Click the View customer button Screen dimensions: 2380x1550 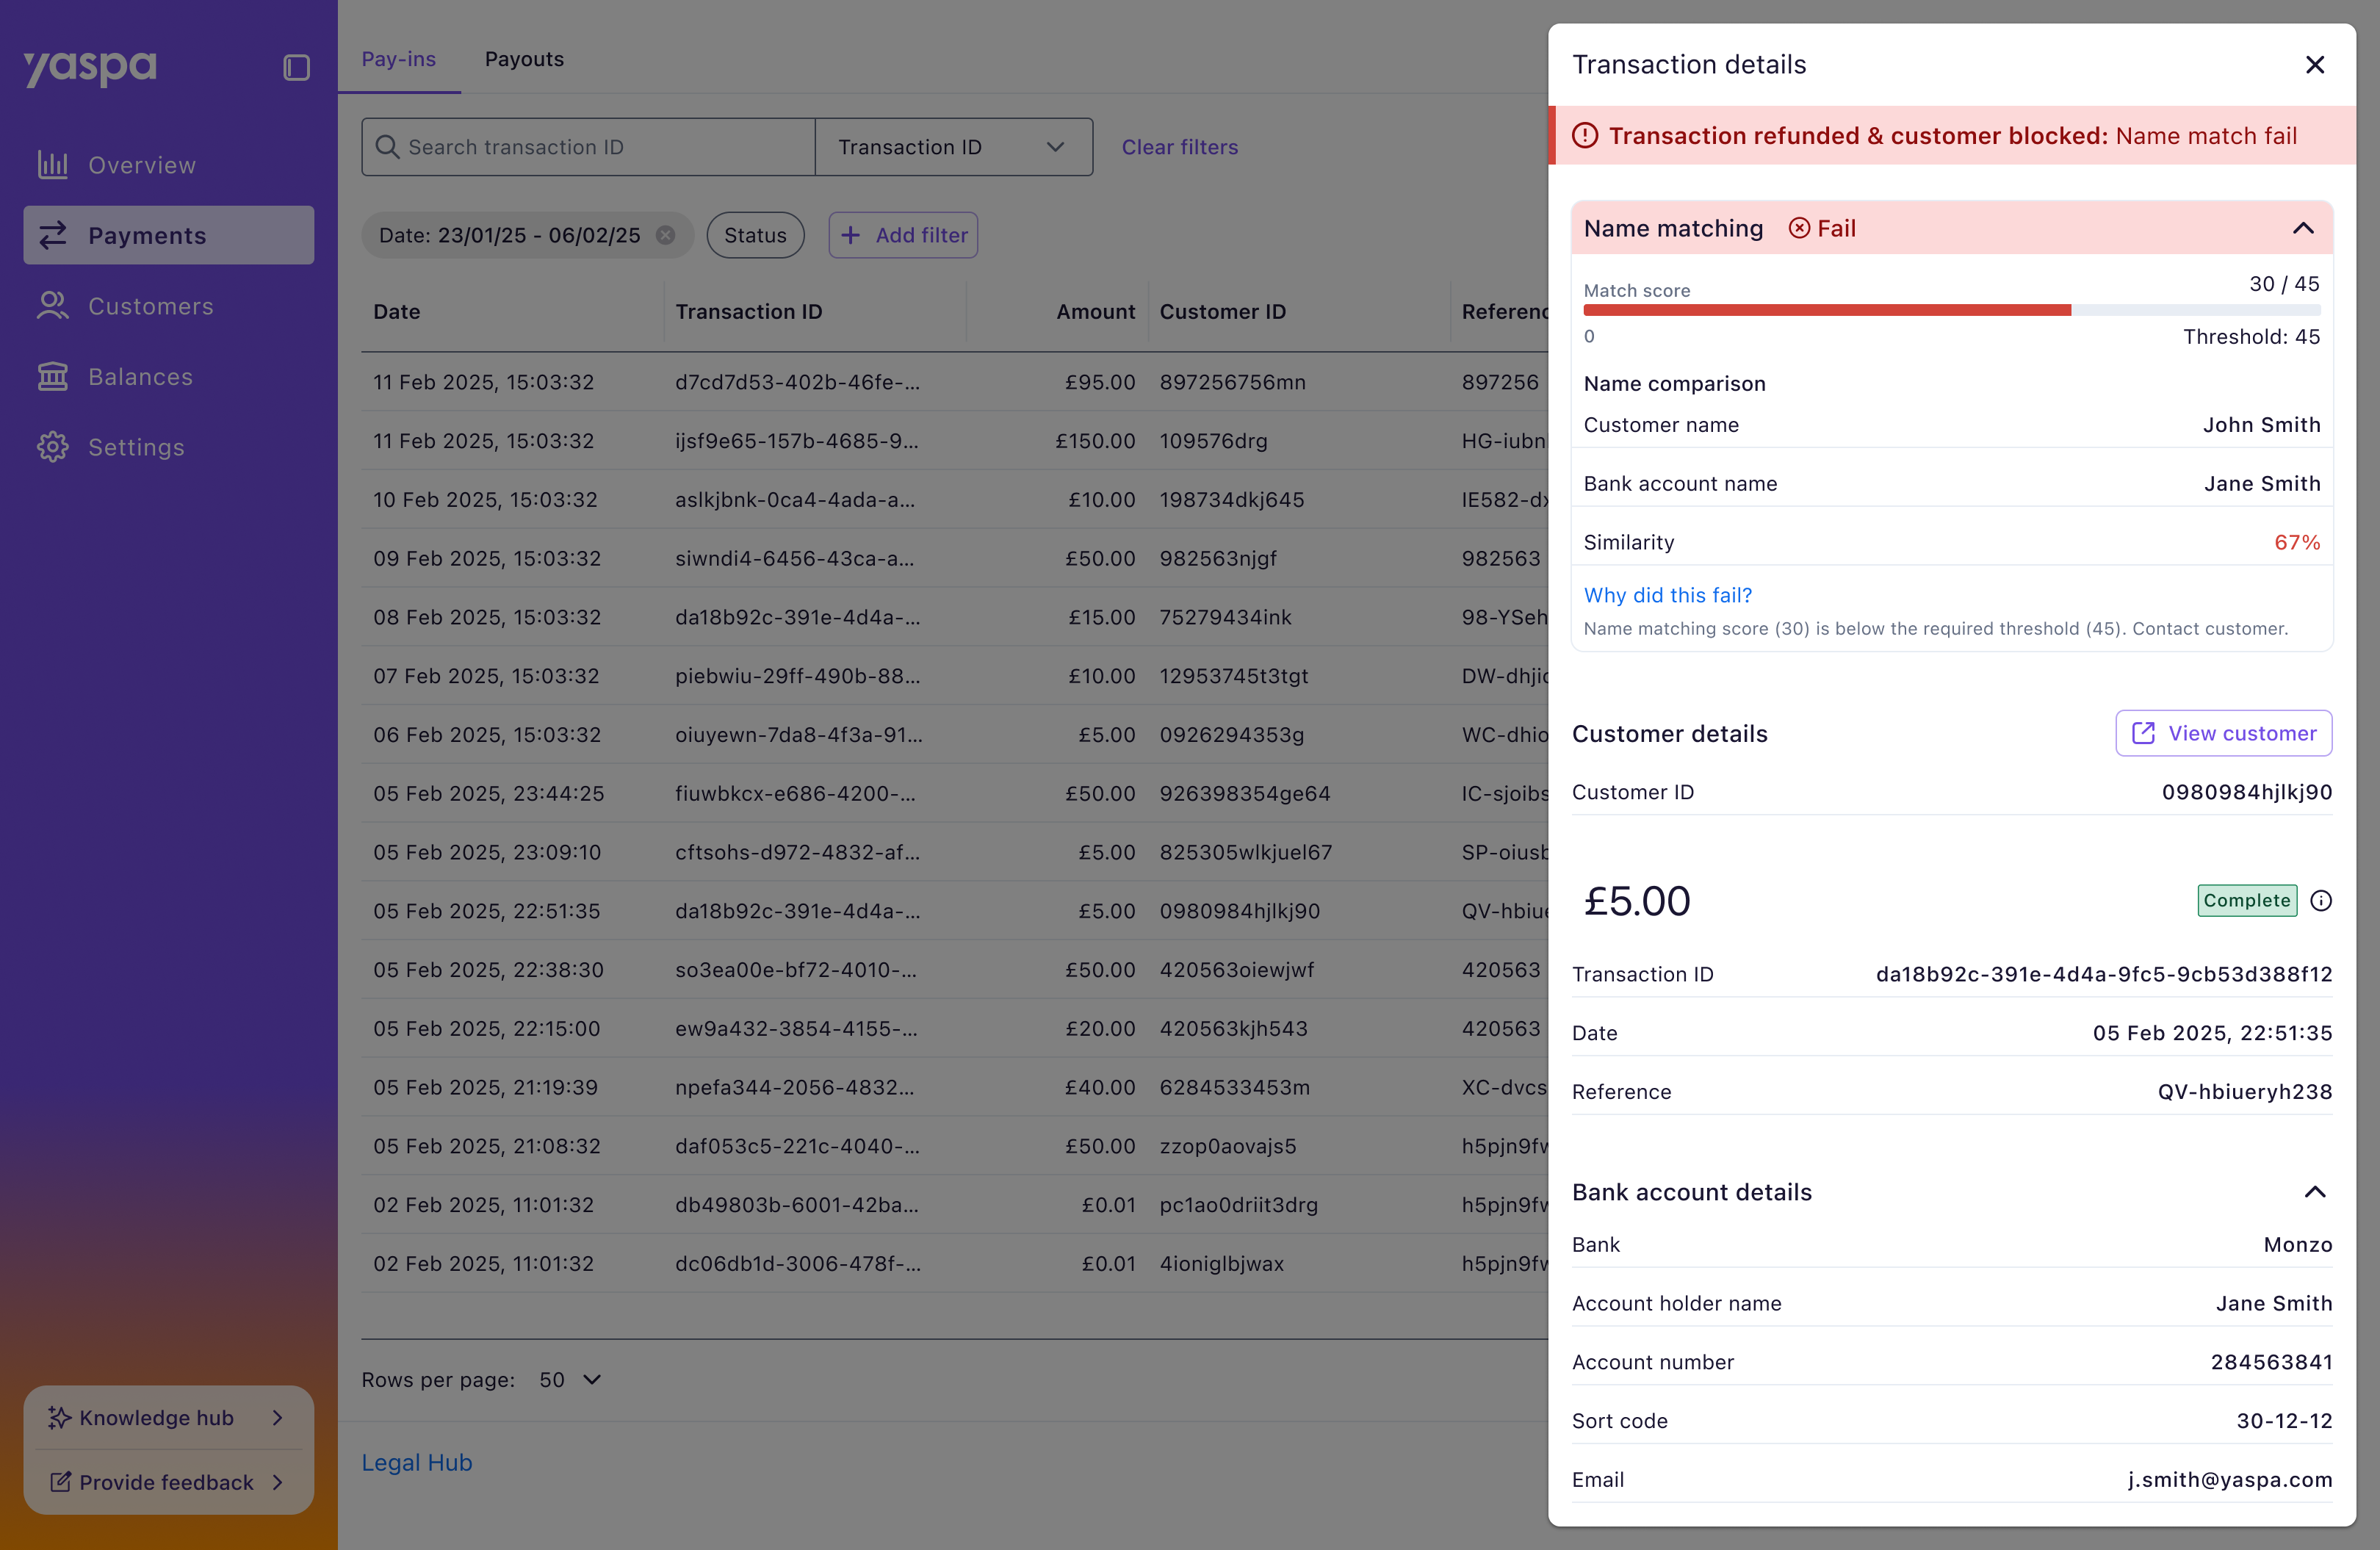point(2223,733)
